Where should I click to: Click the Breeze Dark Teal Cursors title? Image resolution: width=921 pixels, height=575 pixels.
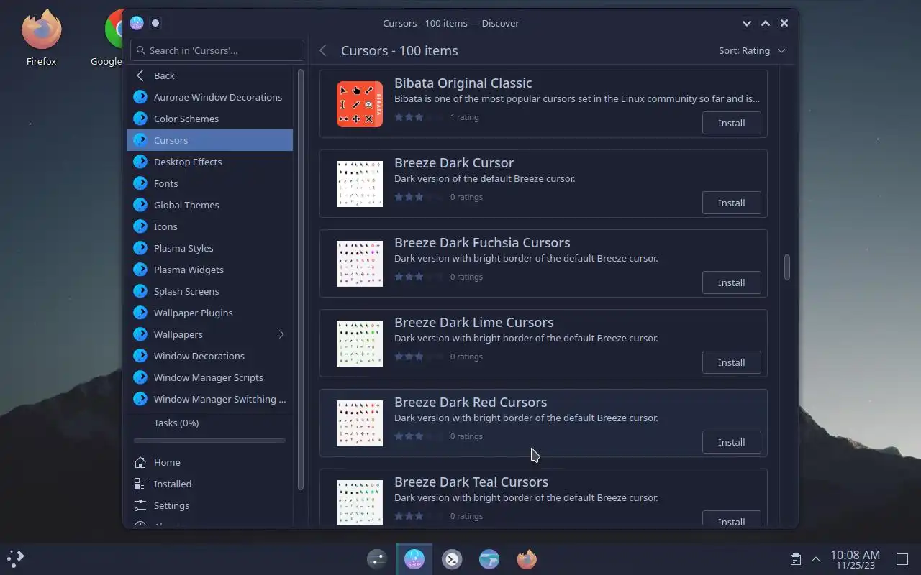tap(471, 482)
